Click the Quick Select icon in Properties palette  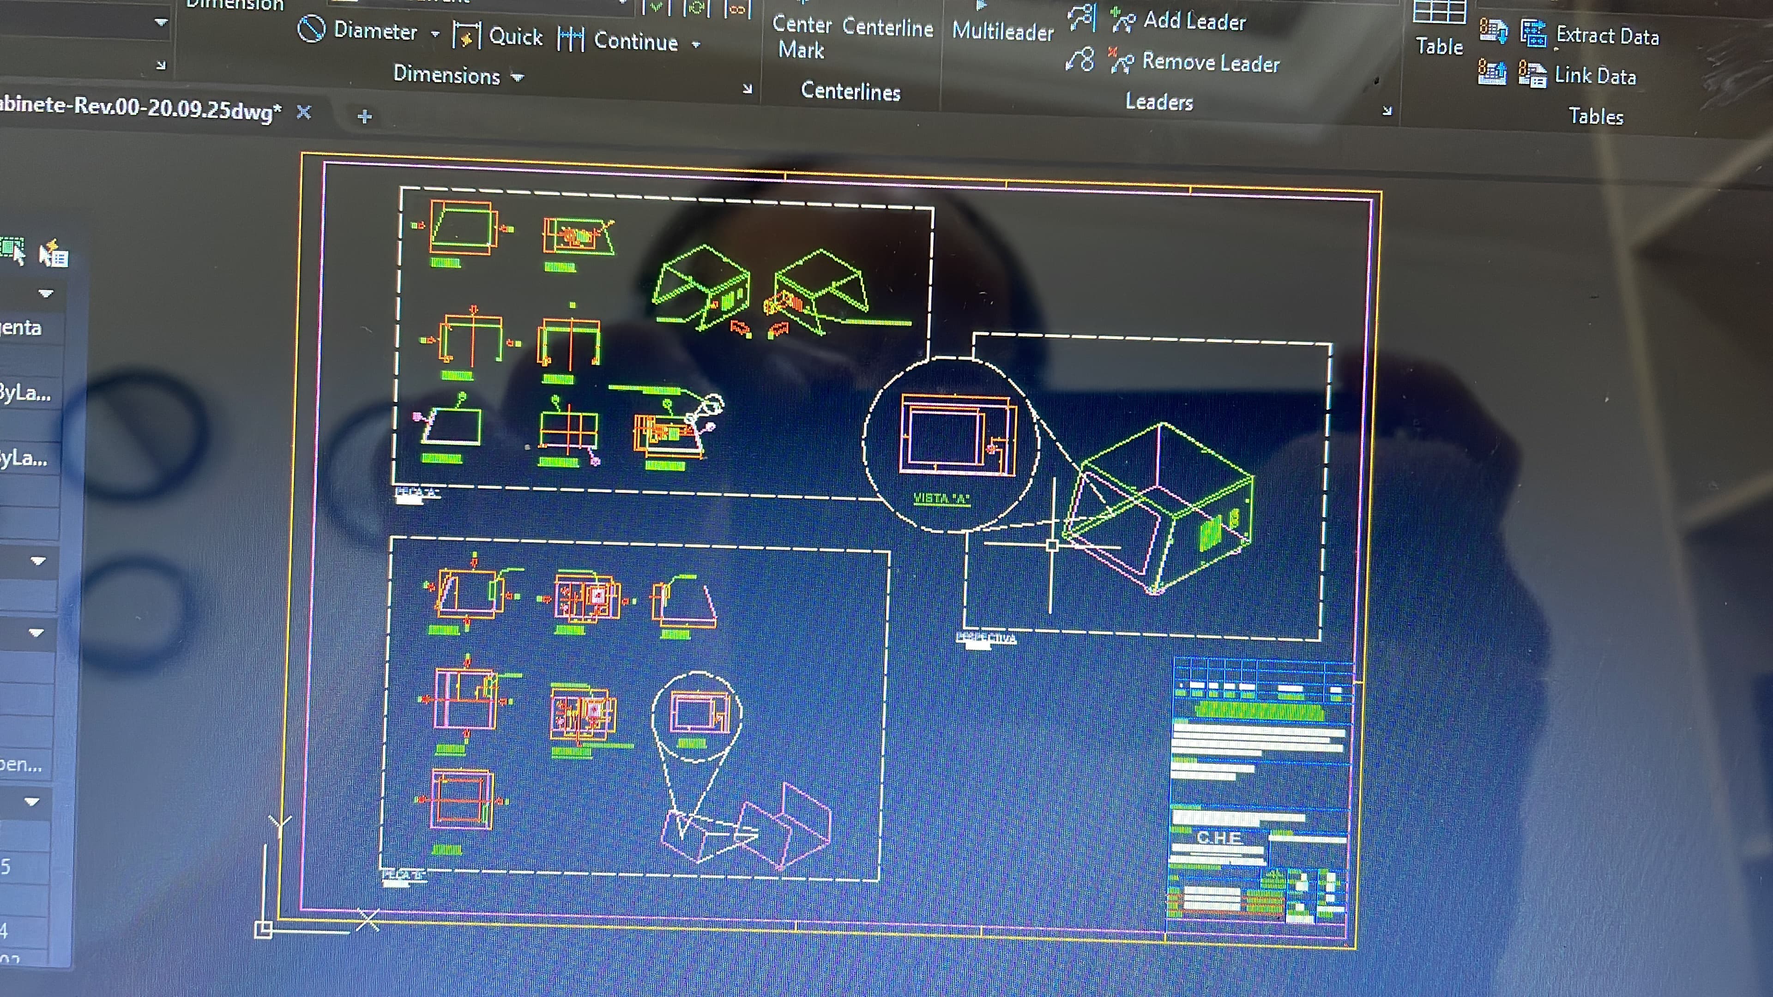[x=53, y=253]
